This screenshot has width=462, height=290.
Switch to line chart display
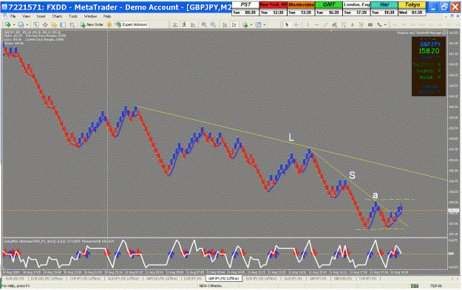tap(193, 25)
